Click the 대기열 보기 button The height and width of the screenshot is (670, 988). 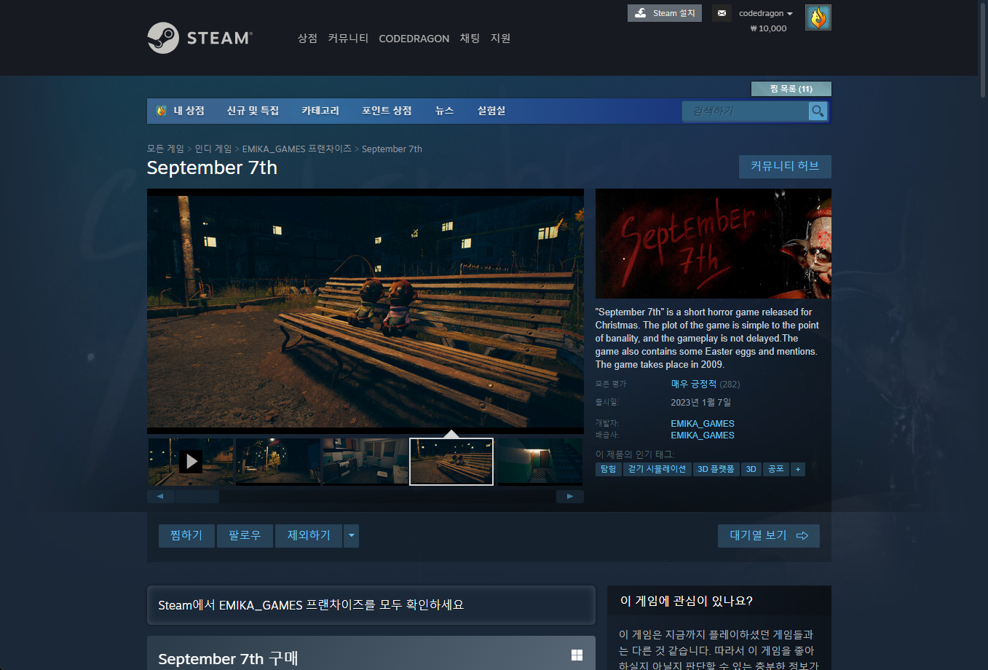769,536
